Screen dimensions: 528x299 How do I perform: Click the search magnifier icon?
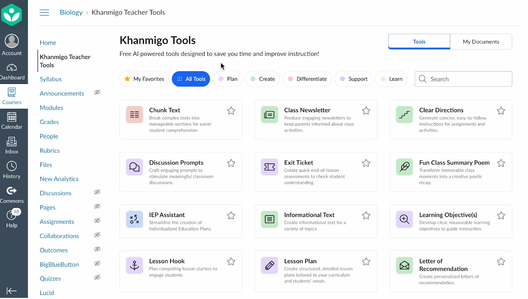coord(422,79)
